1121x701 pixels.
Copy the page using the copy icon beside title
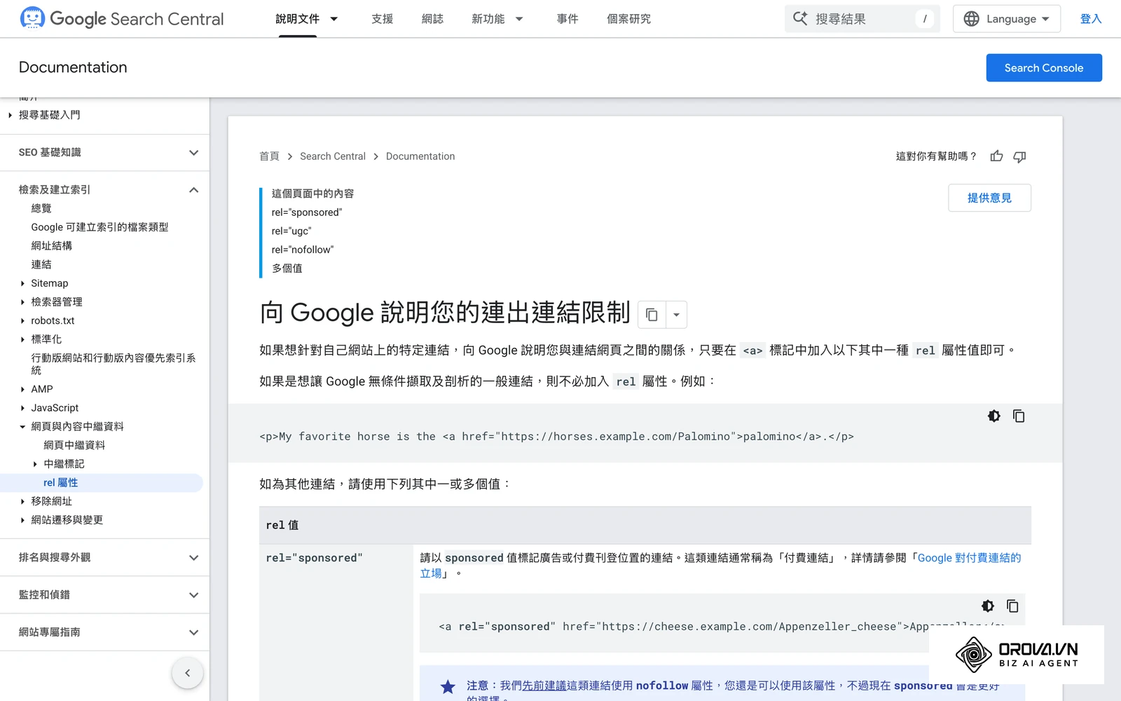(x=652, y=315)
